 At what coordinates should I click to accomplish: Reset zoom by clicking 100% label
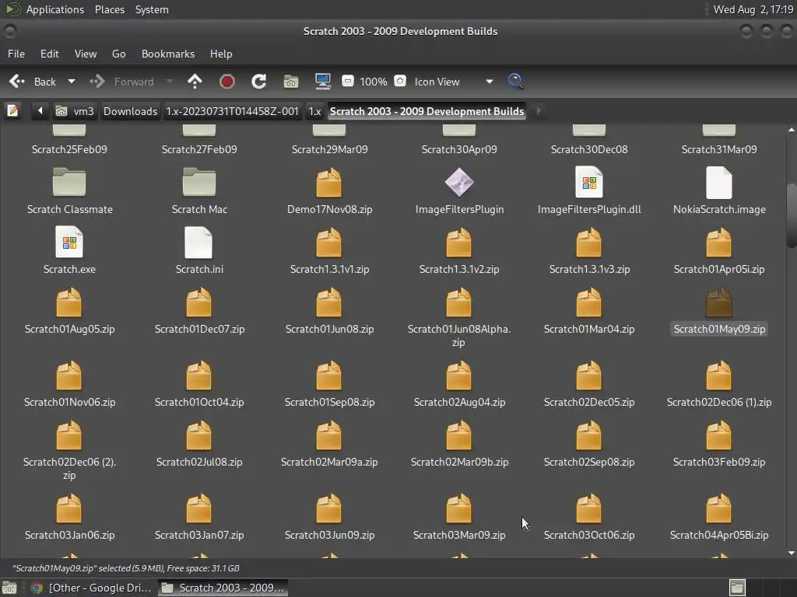pyautogui.click(x=374, y=82)
